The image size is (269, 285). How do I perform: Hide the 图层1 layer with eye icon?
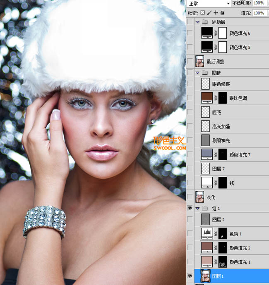[190, 276]
